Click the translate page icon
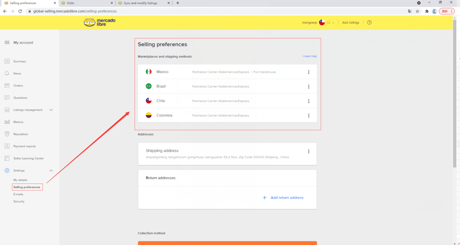 pos(410,11)
